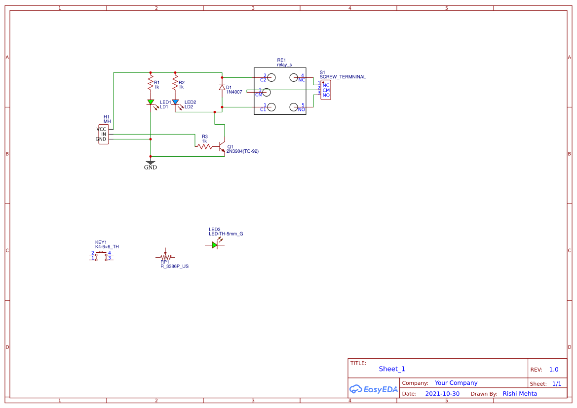Select the S1 screw terminal symbol
Image resolution: width=577 pixels, height=408 pixels.
point(326,90)
